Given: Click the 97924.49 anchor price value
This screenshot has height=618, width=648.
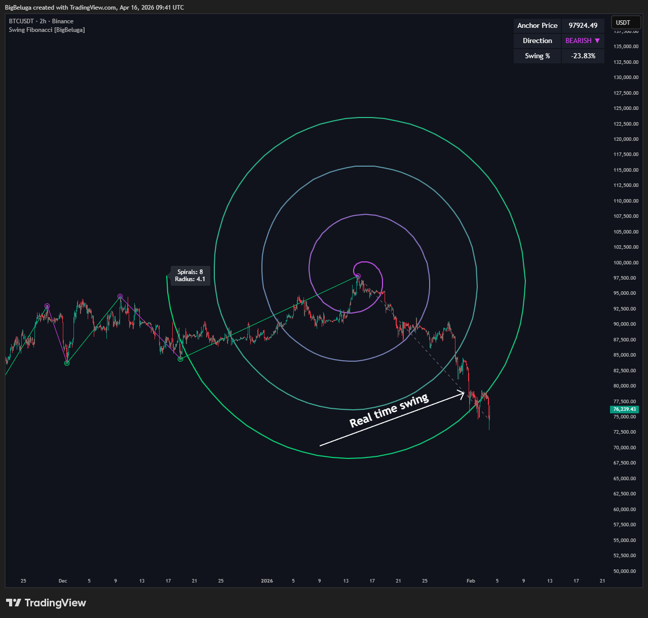Looking at the screenshot, I should [x=583, y=25].
